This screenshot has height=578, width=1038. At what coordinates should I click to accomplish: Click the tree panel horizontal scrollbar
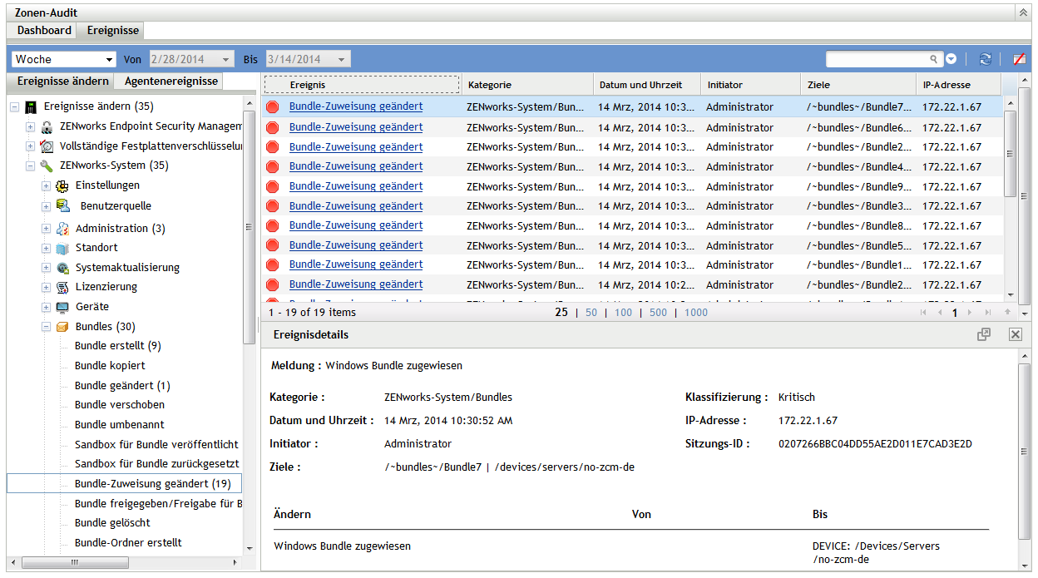pyautogui.click(x=75, y=562)
